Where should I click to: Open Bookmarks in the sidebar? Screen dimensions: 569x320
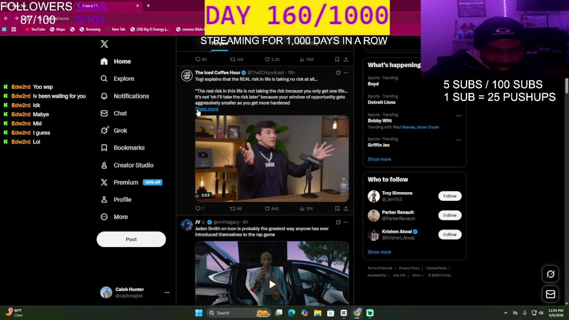pos(123,148)
